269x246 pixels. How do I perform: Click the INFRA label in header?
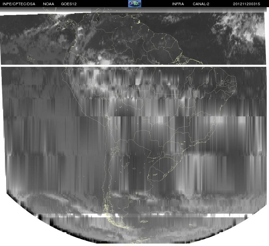pyautogui.click(x=178, y=4)
